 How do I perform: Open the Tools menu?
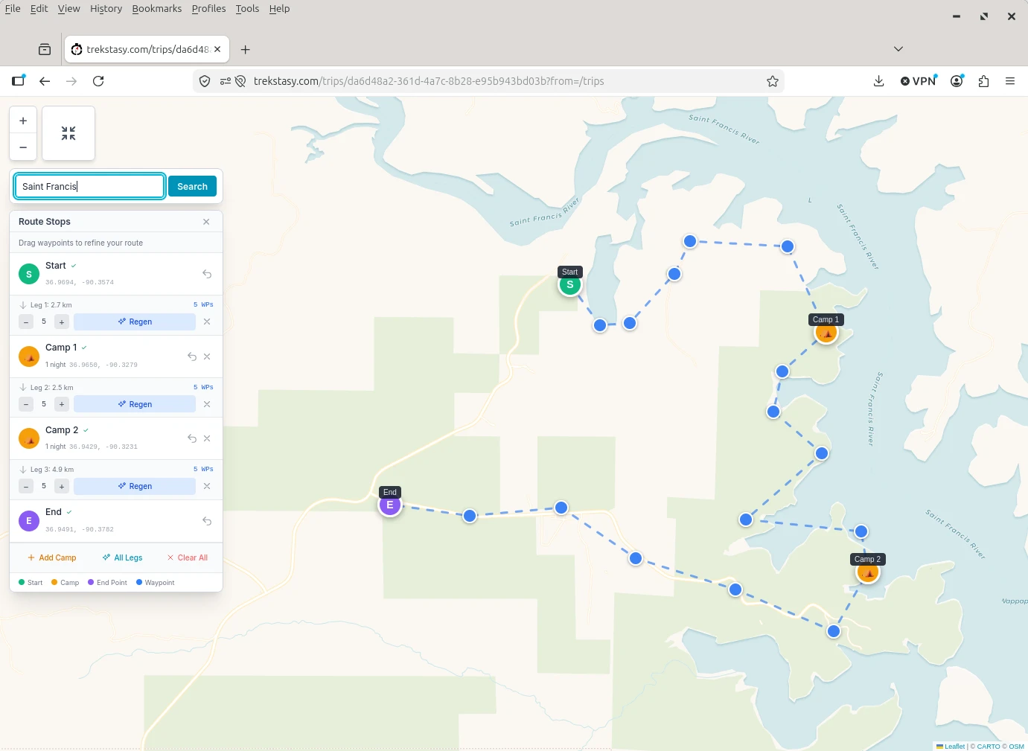(x=247, y=9)
